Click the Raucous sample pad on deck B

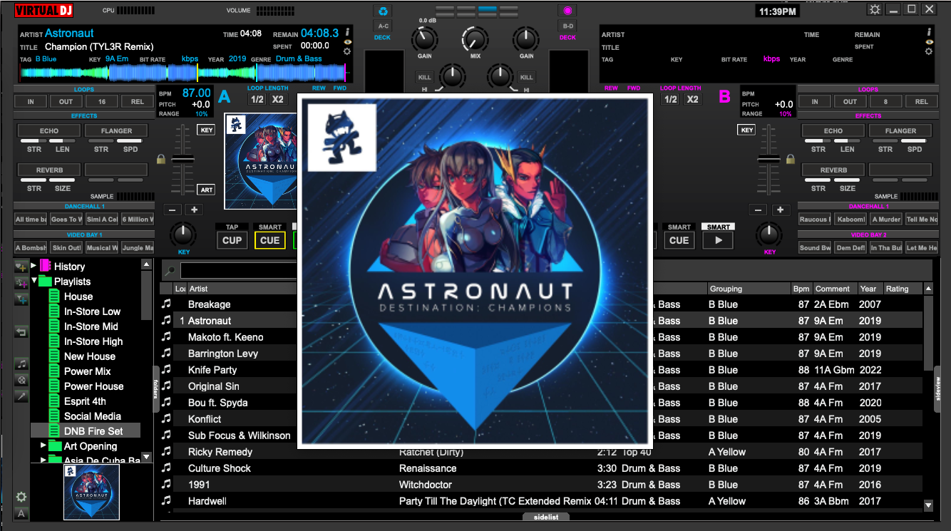[x=814, y=220]
